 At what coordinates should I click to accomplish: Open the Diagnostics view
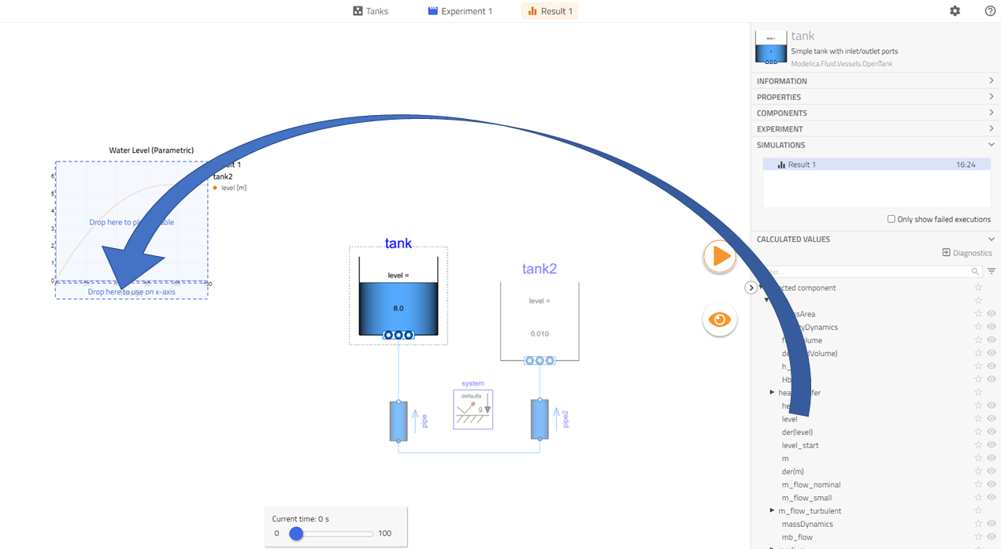[967, 253]
